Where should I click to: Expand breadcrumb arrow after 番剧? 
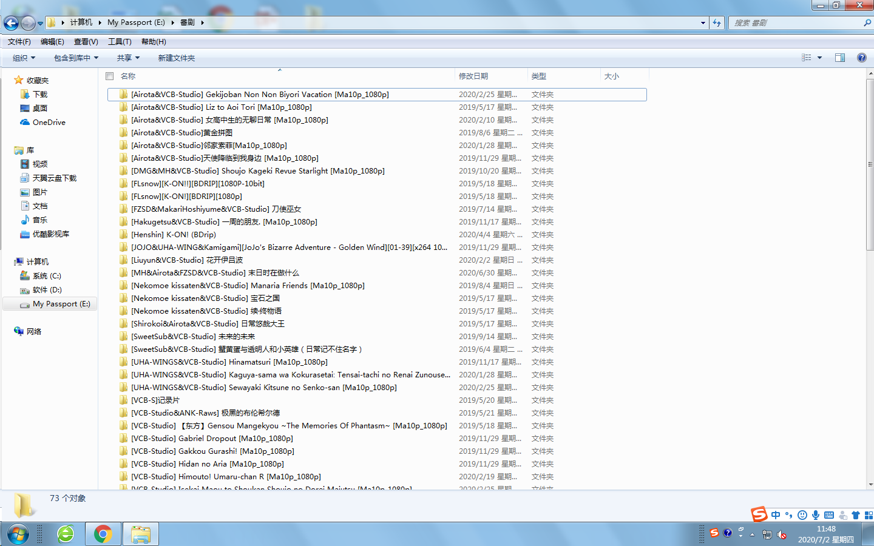pyautogui.click(x=203, y=22)
